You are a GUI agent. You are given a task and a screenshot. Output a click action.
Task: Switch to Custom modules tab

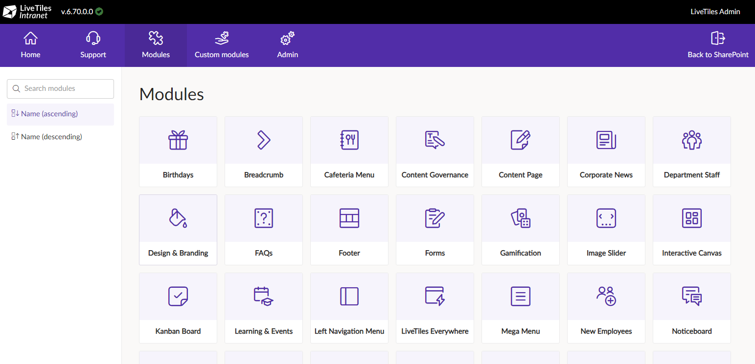[222, 45]
